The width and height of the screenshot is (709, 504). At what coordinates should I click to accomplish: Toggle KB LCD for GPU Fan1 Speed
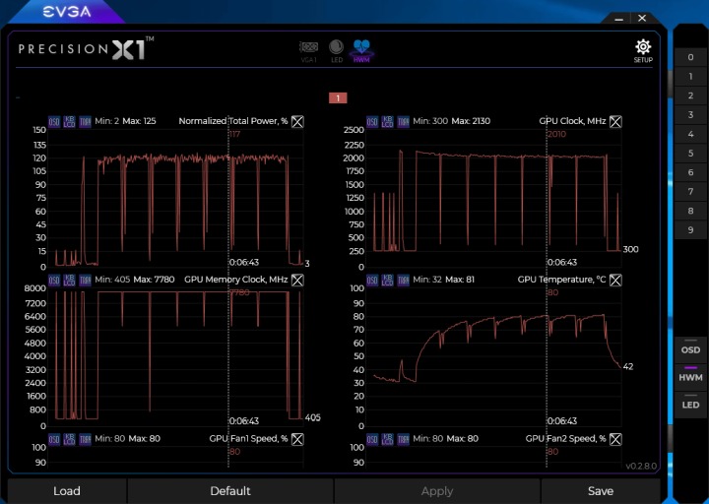click(x=69, y=439)
